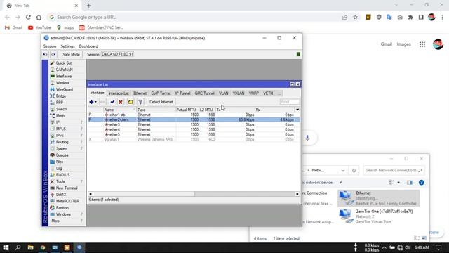Open Quick Set in WinBox sidebar
The image size is (449, 253).
pos(64,63)
